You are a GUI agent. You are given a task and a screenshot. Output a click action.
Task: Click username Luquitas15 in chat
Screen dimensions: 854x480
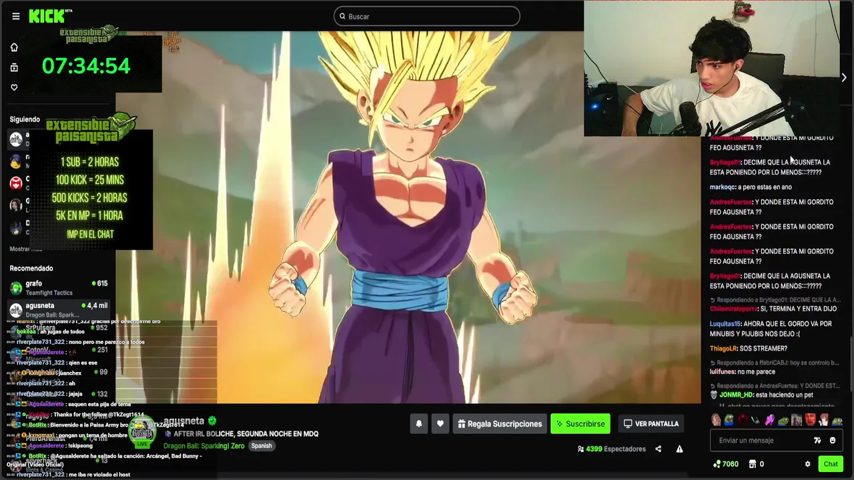click(x=725, y=324)
